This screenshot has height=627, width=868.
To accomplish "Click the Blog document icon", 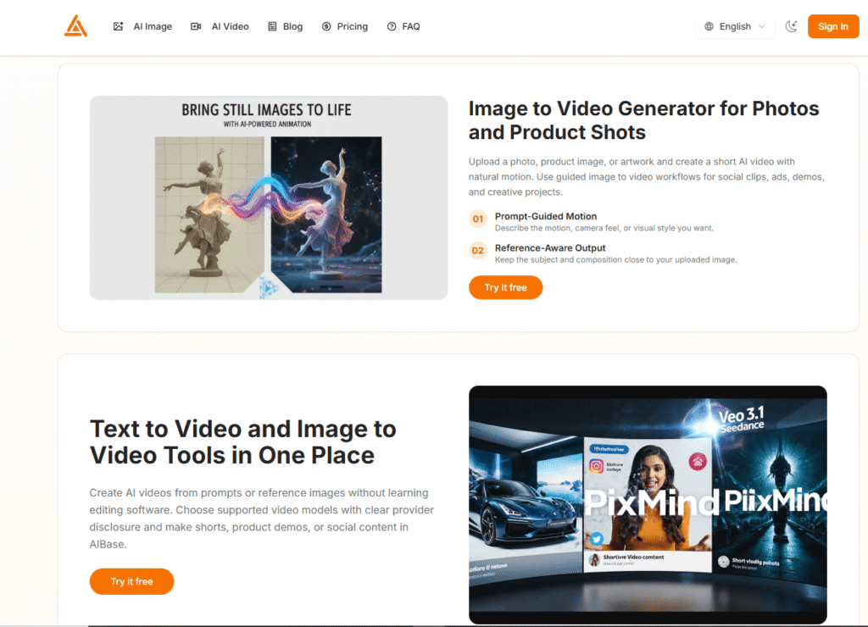I will point(272,26).
